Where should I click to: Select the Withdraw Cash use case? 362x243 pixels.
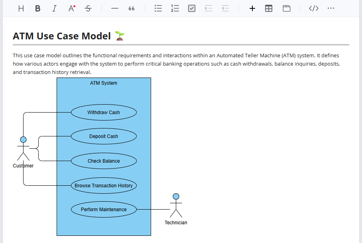tap(104, 113)
